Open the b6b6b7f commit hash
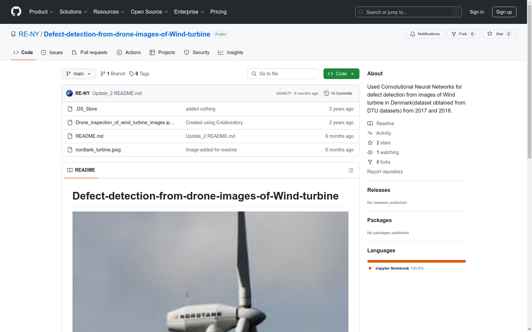Image resolution: width=532 pixels, height=332 pixels. [284, 93]
